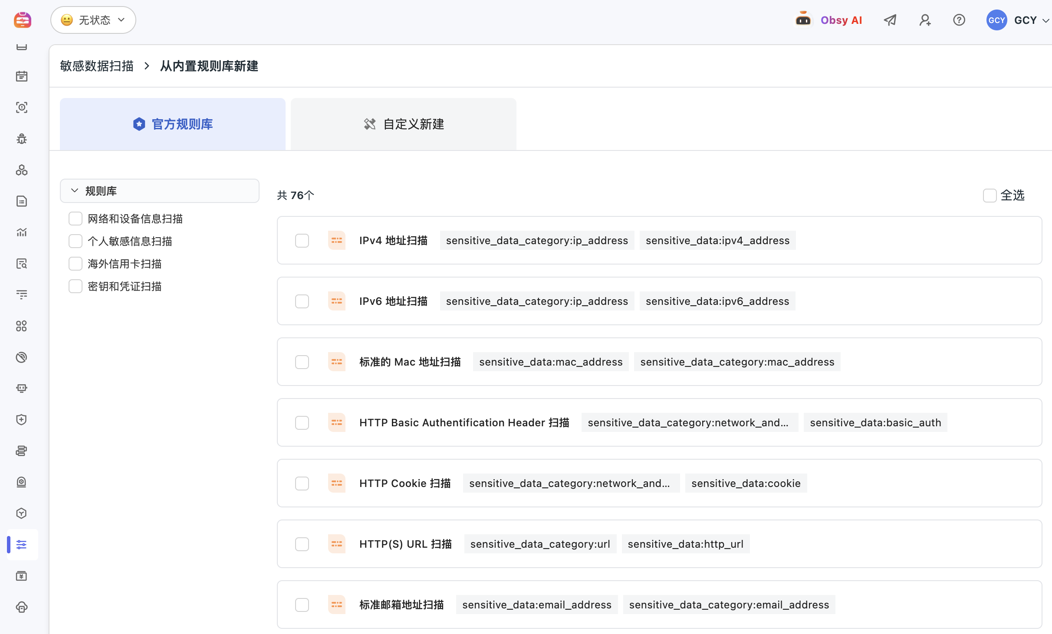
Task: Click tag sensitive_data:ipv4_address
Action: pyautogui.click(x=717, y=240)
